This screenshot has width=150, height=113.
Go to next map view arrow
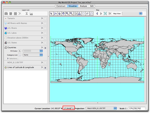point(101,14)
